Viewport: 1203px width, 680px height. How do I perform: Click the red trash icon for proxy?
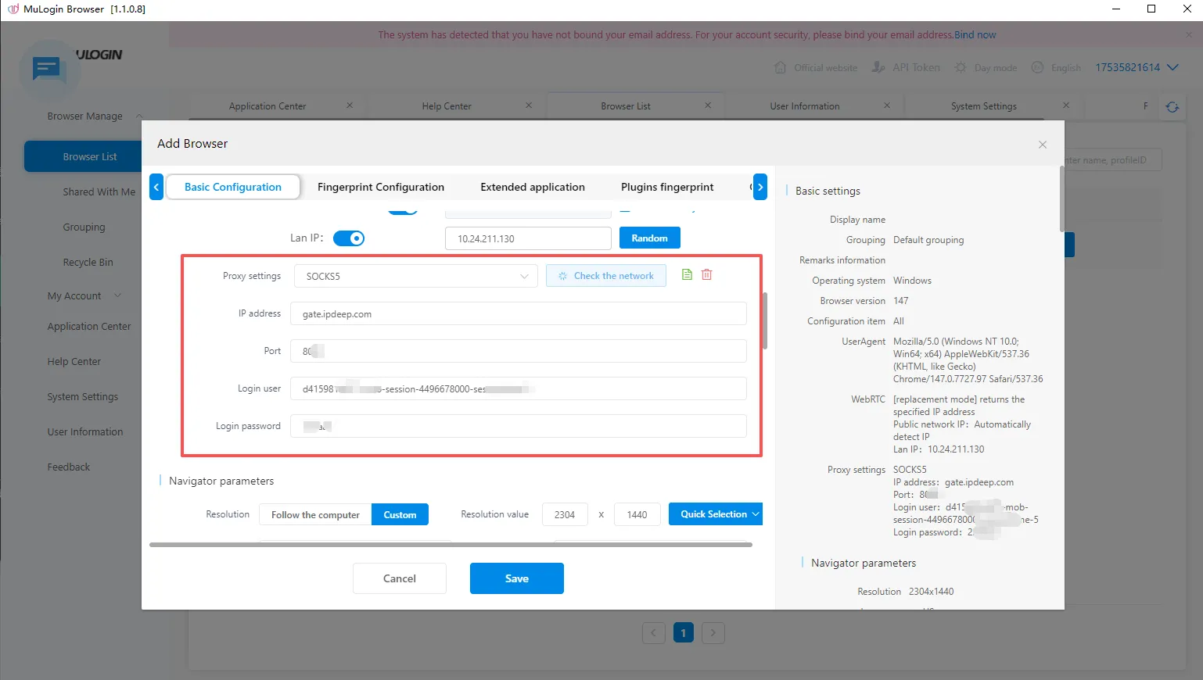[707, 274]
